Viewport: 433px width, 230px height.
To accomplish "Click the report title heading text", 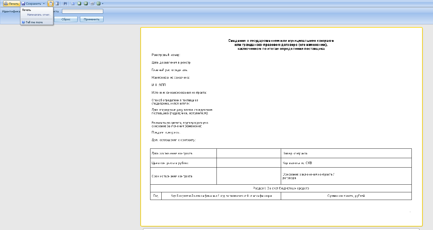I will [x=281, y=44].
